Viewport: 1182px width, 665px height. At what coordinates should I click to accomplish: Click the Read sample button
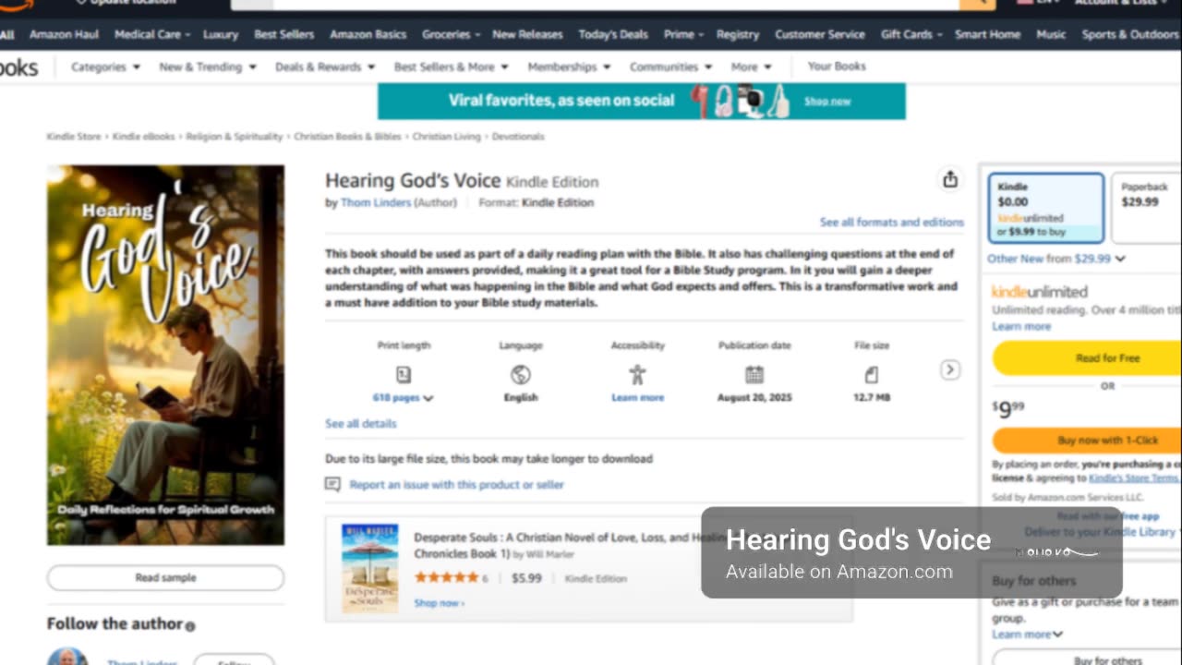click(165, 577)
